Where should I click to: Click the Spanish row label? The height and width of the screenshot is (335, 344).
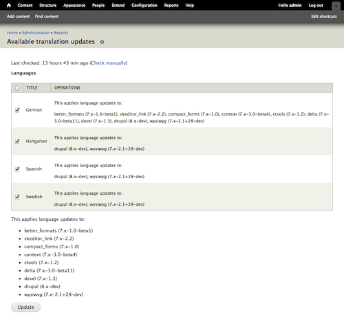click(x=34, y=169)
